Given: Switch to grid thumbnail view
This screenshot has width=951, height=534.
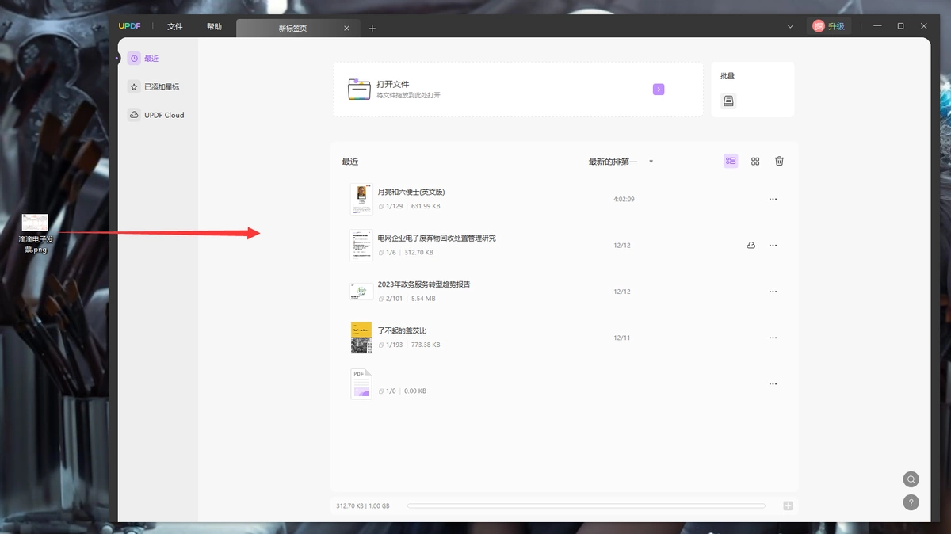Looking at the screenshot, I should 755,161.
